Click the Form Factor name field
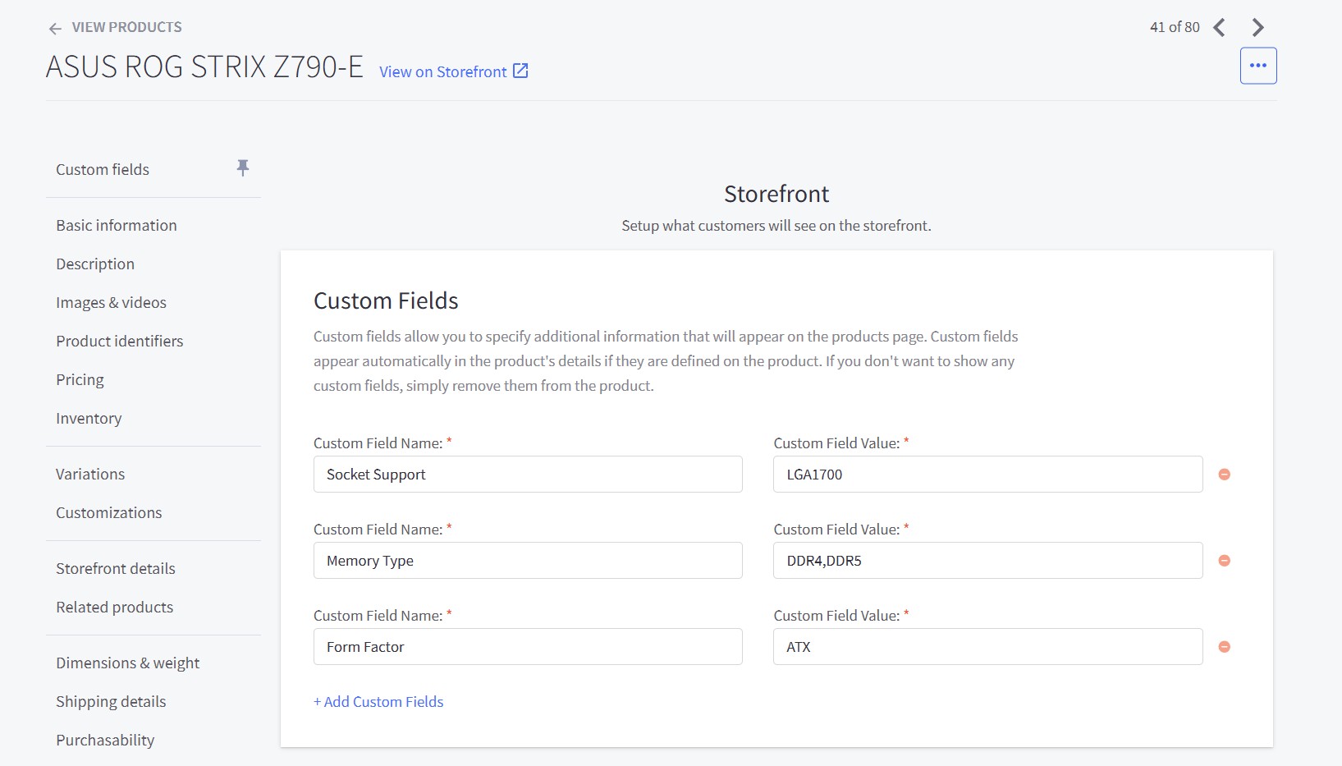This screenshot has width=1342, height=766. (528, 647)
